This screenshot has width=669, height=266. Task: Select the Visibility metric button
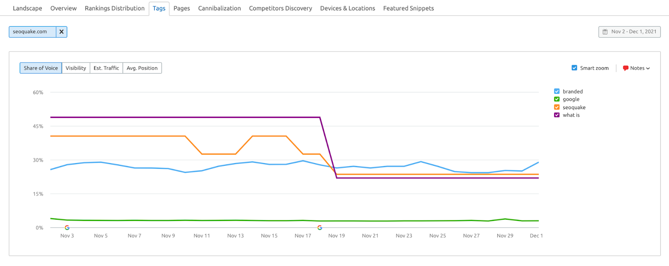pos(76,68)
